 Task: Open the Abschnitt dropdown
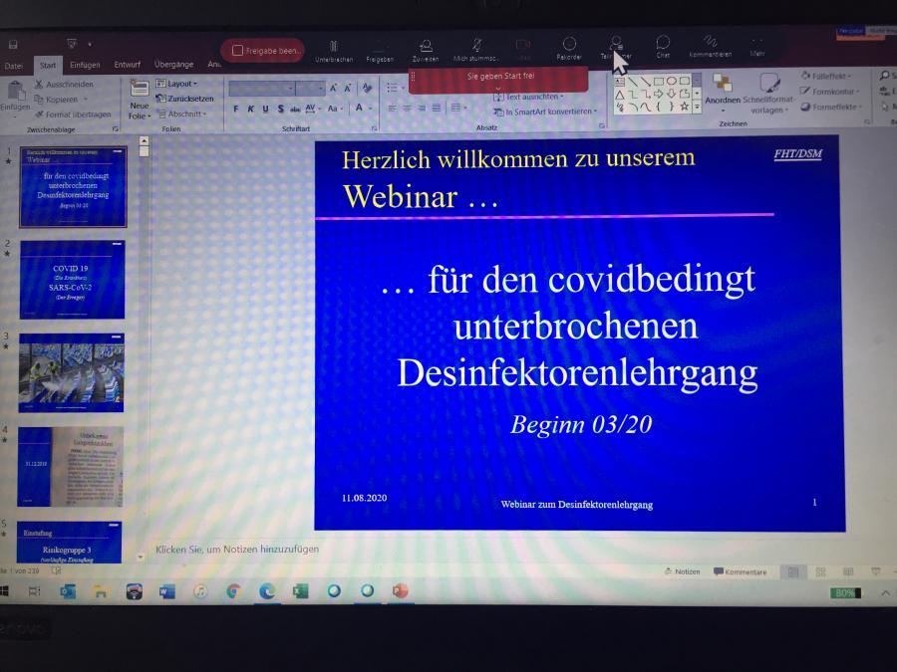click(x=182, y=113)
